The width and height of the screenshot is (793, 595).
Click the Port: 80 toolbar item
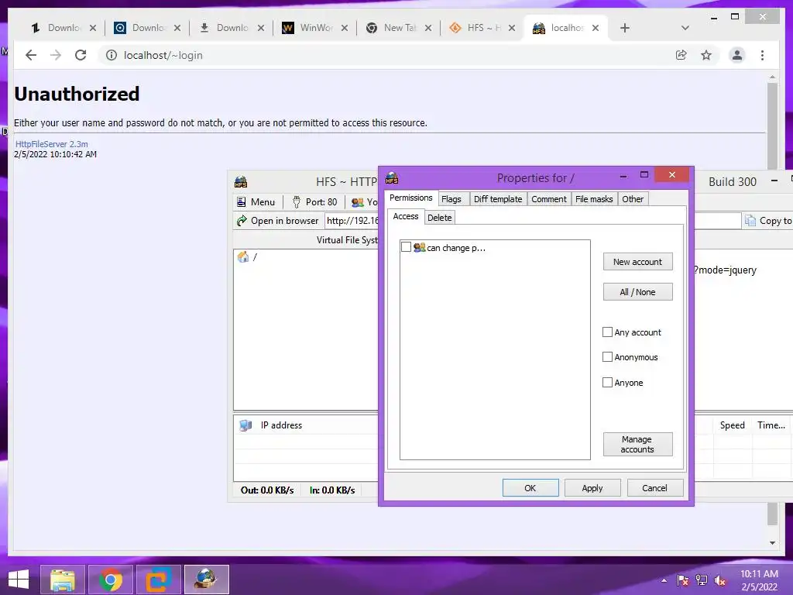314,202
